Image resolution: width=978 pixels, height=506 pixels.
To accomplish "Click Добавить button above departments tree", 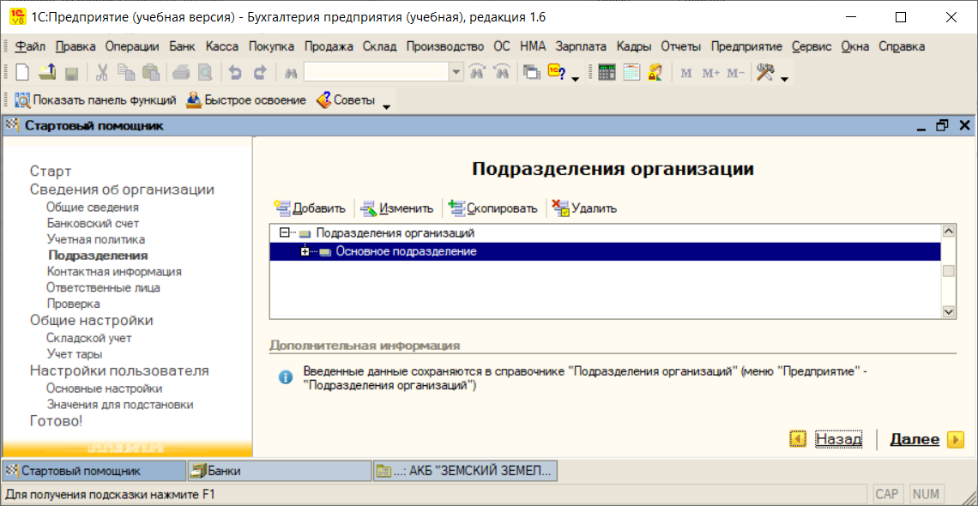I will pyautogui.click(x=310, y=208).
